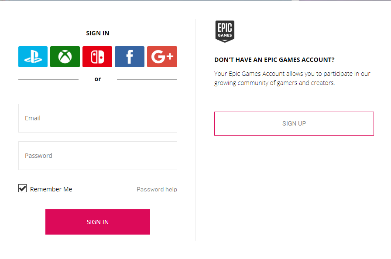Sign in with the PlayStation icon
The image size is (391, 259).
click(33, 57)
